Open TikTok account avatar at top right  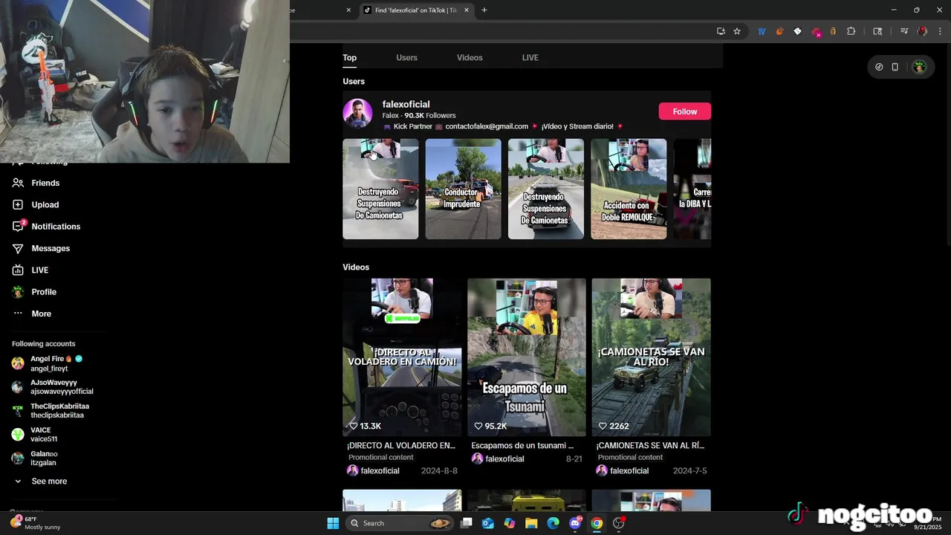coord(919,67)
